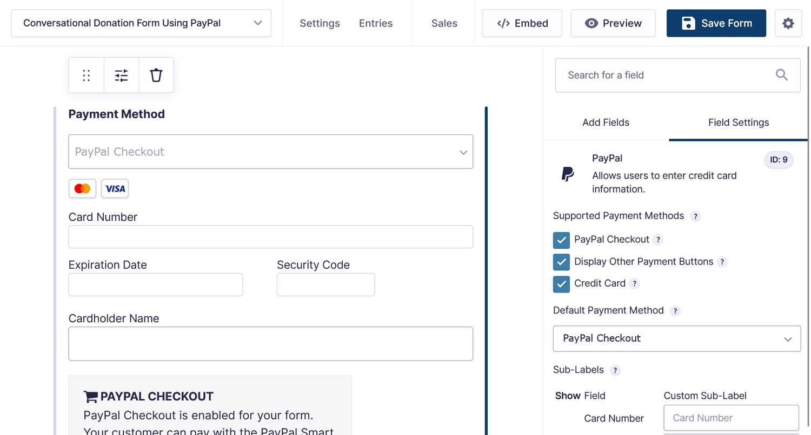Open help for Supported Payment Methods
This screenshot has height=435, width=811.
point(696,216)
